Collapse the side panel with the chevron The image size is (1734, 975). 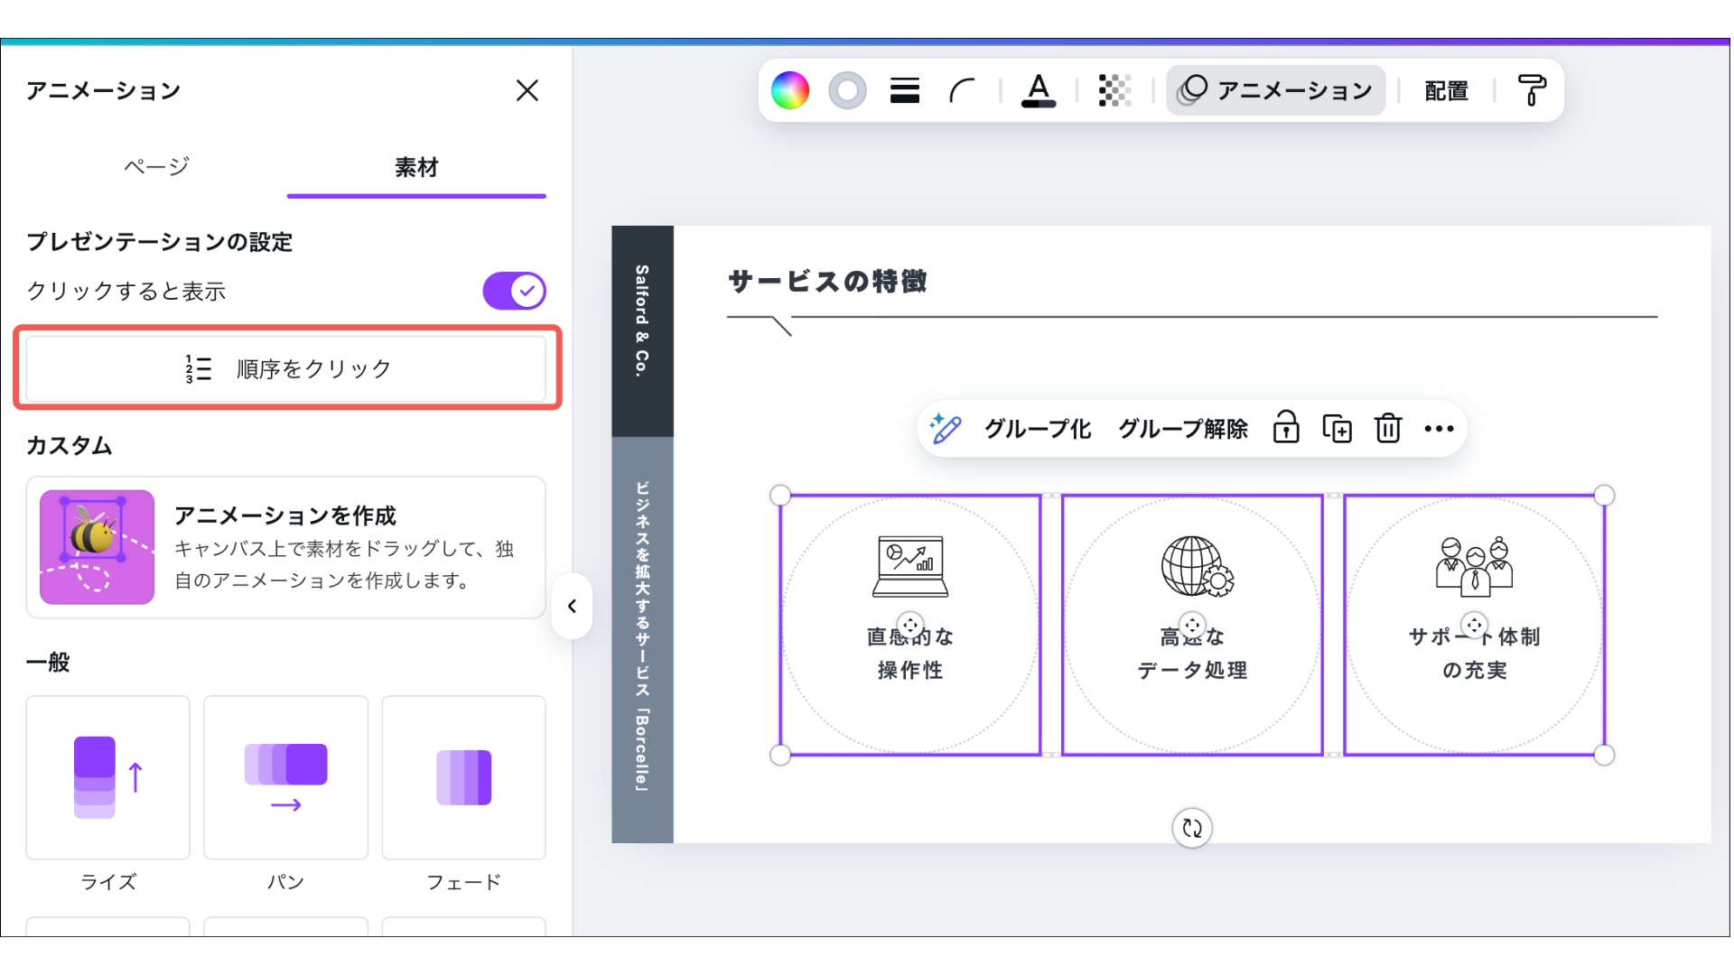(x=572, y=607)
